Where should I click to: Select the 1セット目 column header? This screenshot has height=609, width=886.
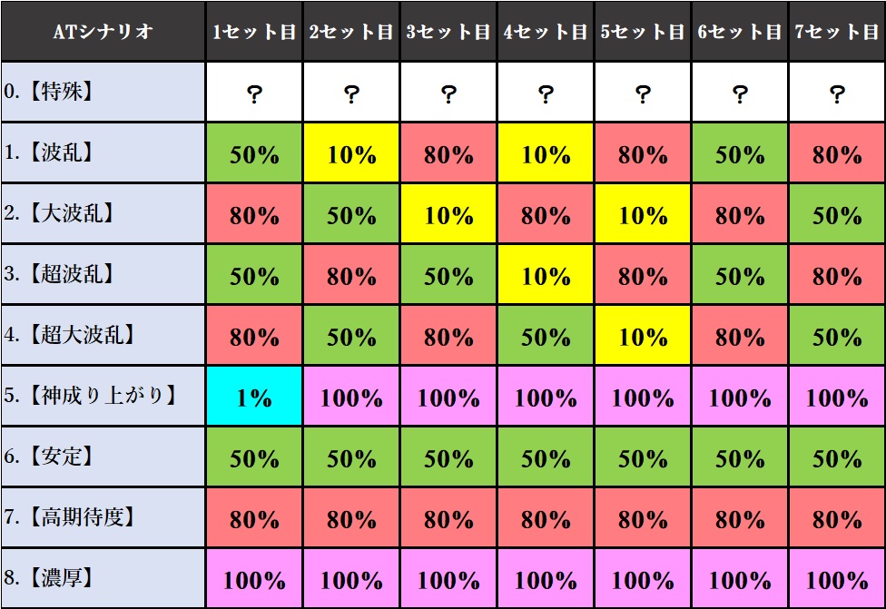254,31
